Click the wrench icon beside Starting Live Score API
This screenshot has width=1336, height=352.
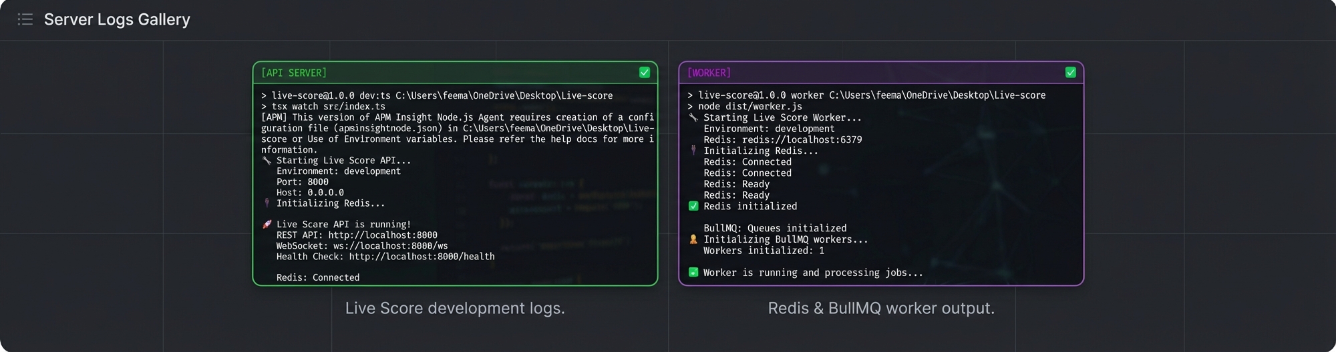[x=267, y=161]
